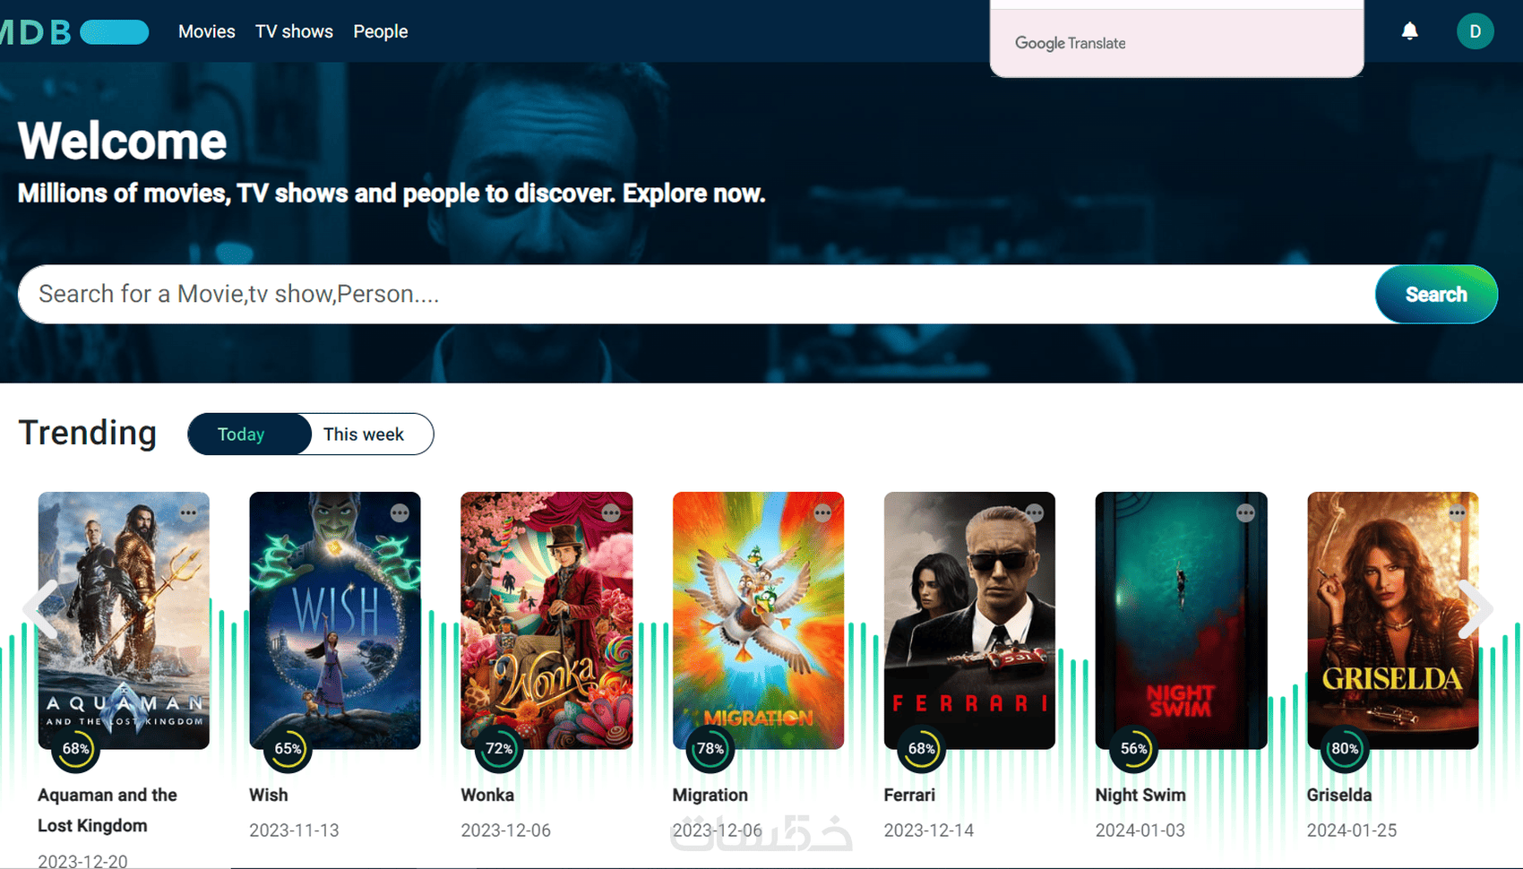Click the Griselda poster thumbnail

[x=1392, y=620]
